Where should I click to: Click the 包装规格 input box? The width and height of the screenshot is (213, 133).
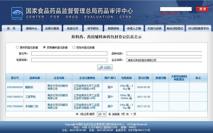pos(69,60)
